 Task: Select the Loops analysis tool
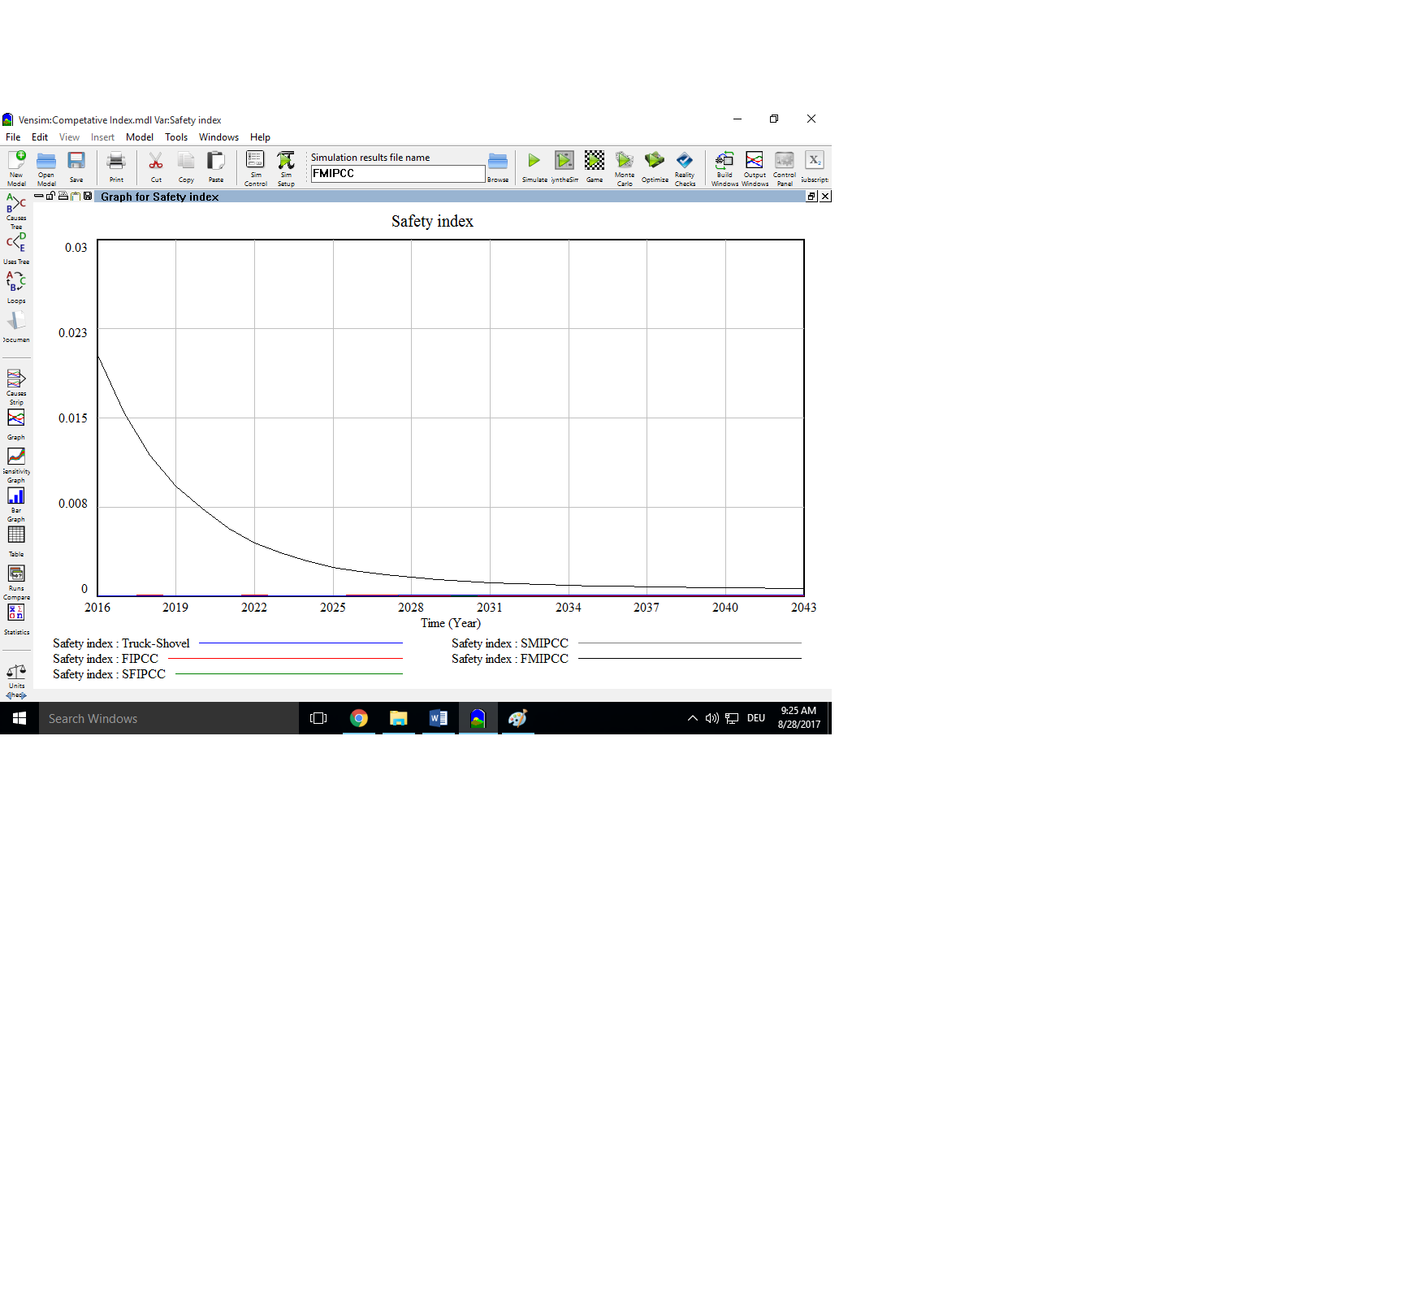click(16, 287)
